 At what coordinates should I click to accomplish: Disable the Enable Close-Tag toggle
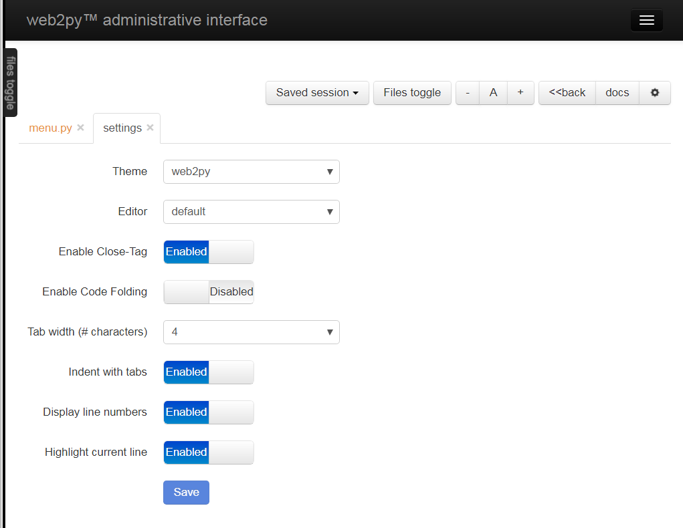208,252
